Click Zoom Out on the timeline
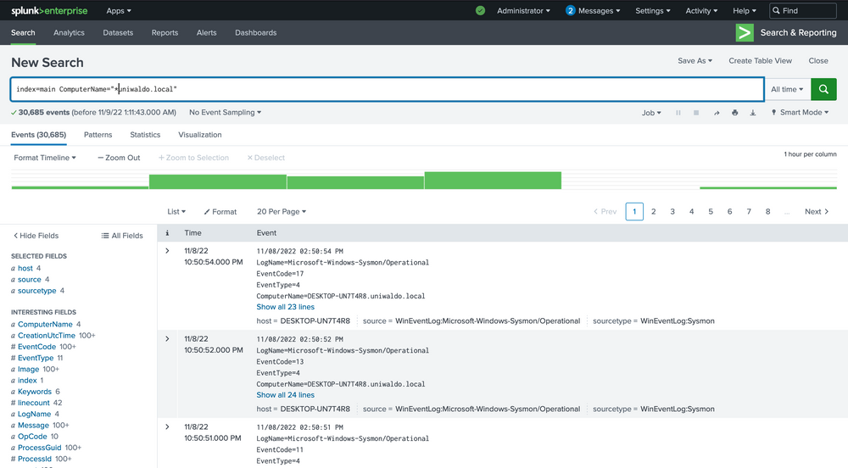 point(119,158)
